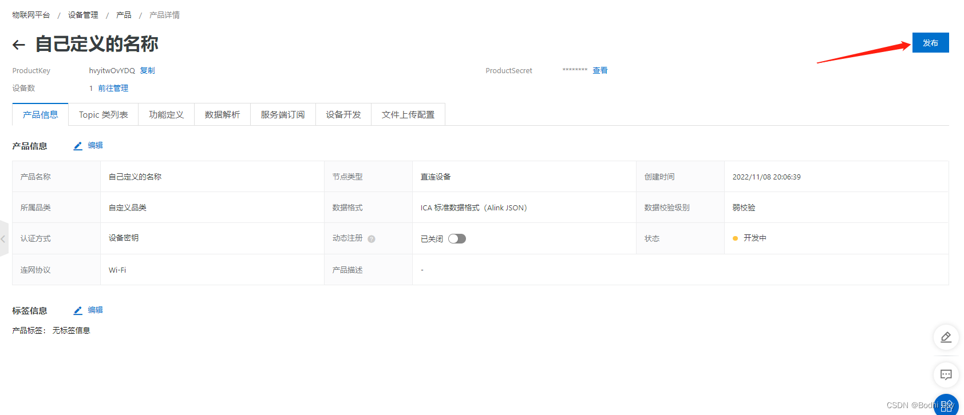Click the creation time 2022/11/08 20:06:39
Viewport: 964px width, 415px height.
767,177
